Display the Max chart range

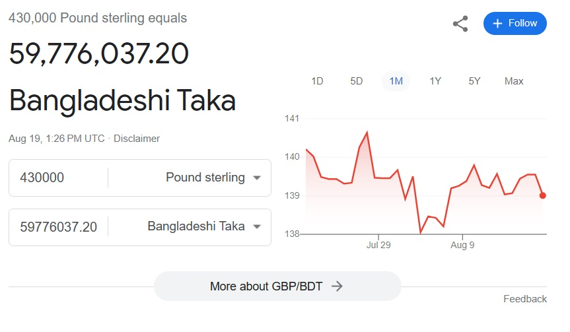[x=514, y=81]
